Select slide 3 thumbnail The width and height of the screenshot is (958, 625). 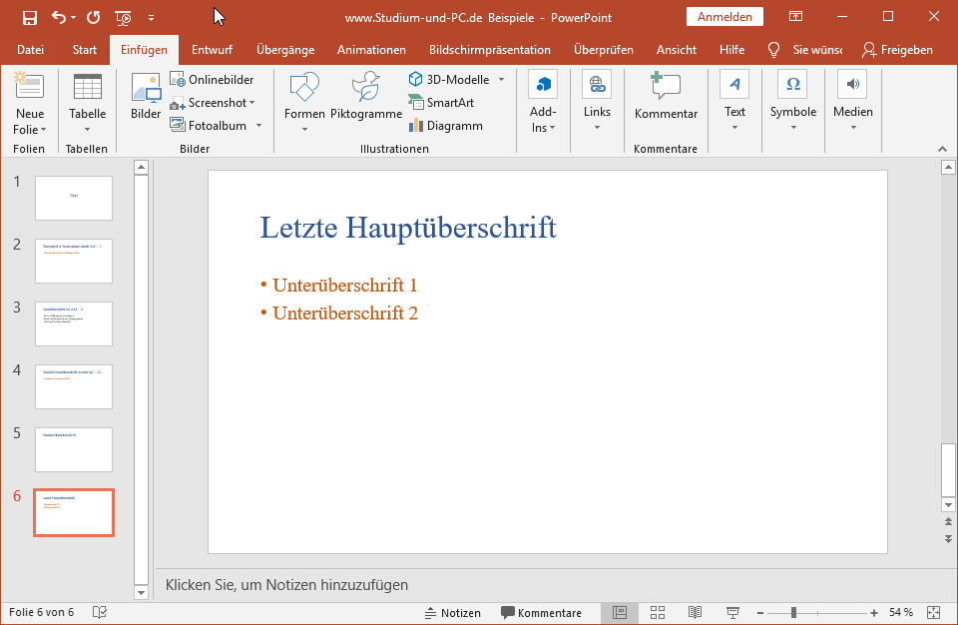click(74, 324)
